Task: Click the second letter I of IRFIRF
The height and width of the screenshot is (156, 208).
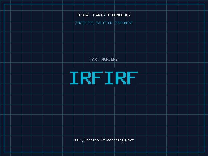Action: pyautogui.click(x=109, y=78)
